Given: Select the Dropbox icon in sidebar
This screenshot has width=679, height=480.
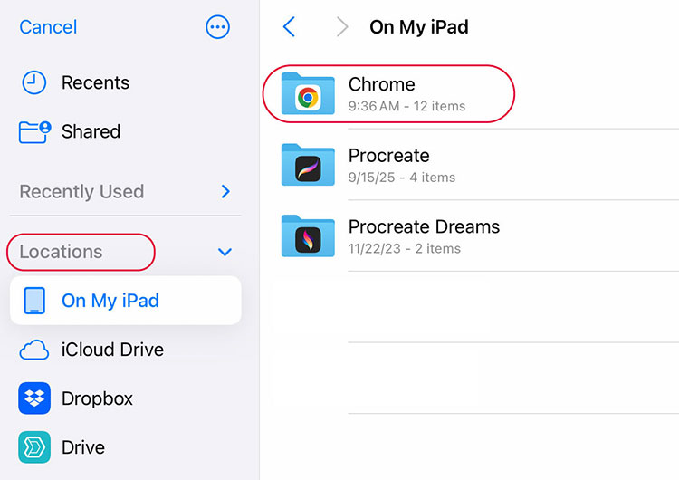Looking at the screenshot, I should pos(34,398).
